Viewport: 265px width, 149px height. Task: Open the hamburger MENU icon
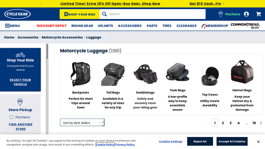[7, 26]
